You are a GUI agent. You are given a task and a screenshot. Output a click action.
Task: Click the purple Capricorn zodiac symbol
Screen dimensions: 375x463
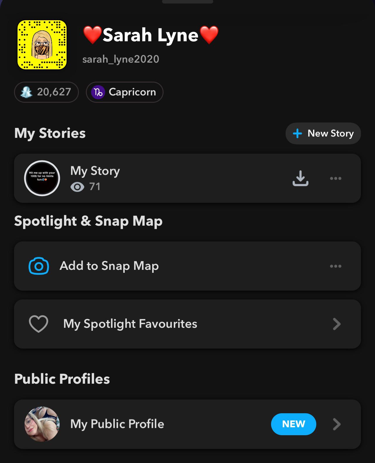tap(98, 92)
